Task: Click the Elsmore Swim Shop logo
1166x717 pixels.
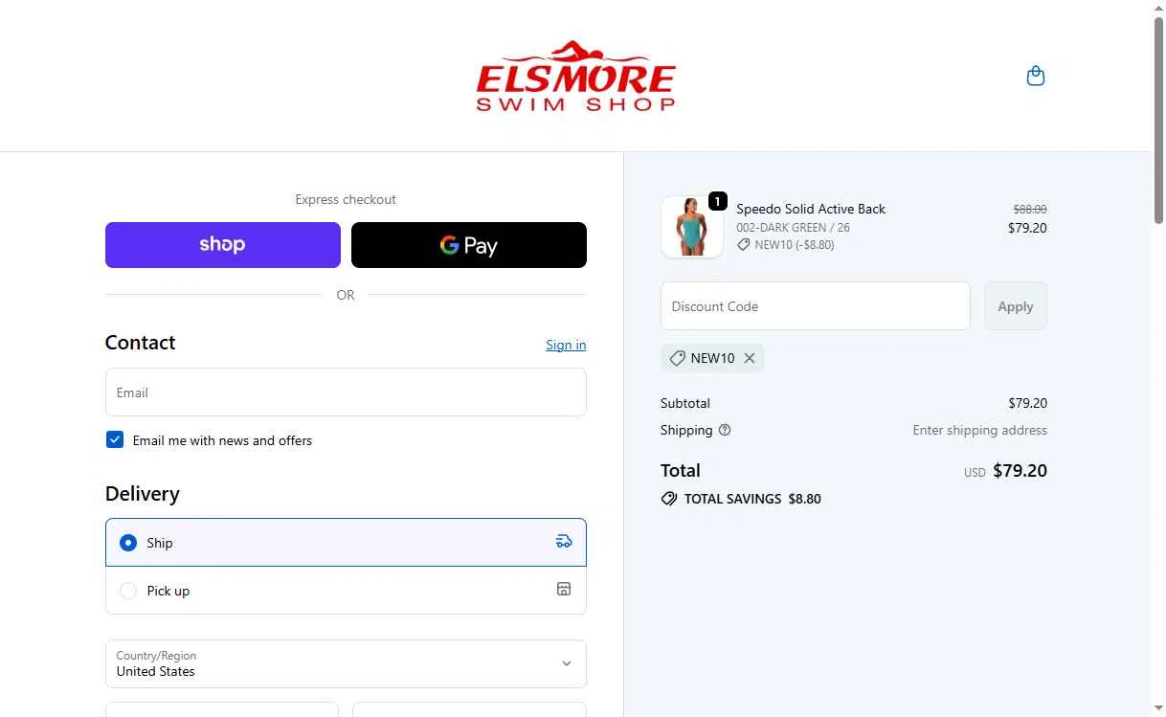Action: (575, 76)
